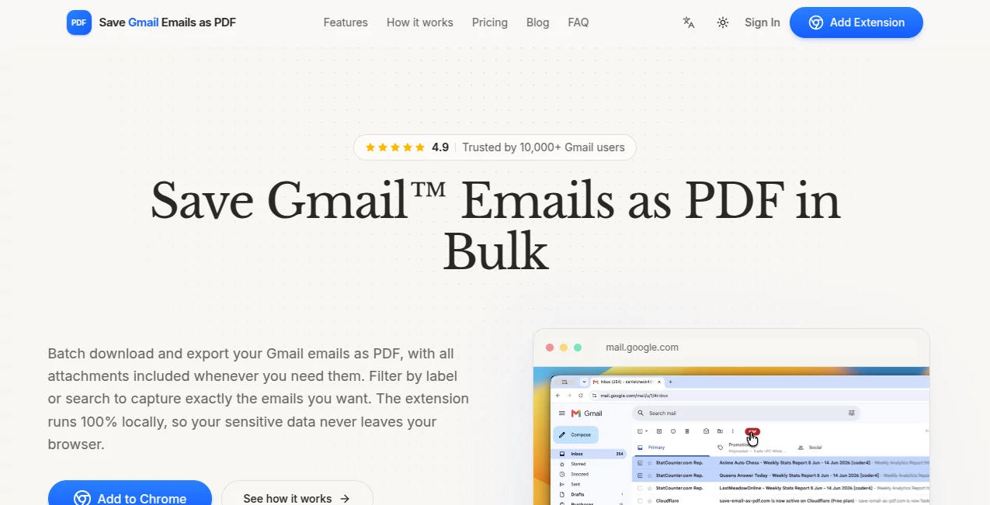This screenshot has width=990, height=505.
Task: Star the LastMeadowOnline email
Action: pos(650,489)
